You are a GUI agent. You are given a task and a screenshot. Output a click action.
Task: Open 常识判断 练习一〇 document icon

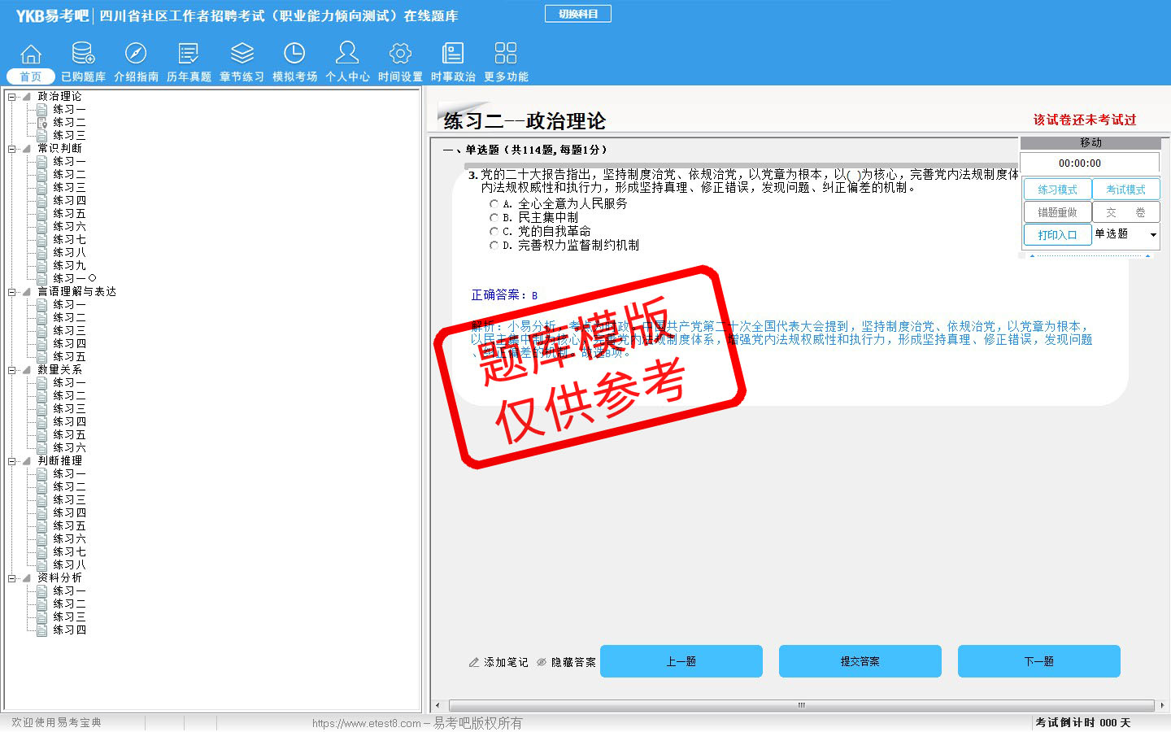tap(42, 278)
